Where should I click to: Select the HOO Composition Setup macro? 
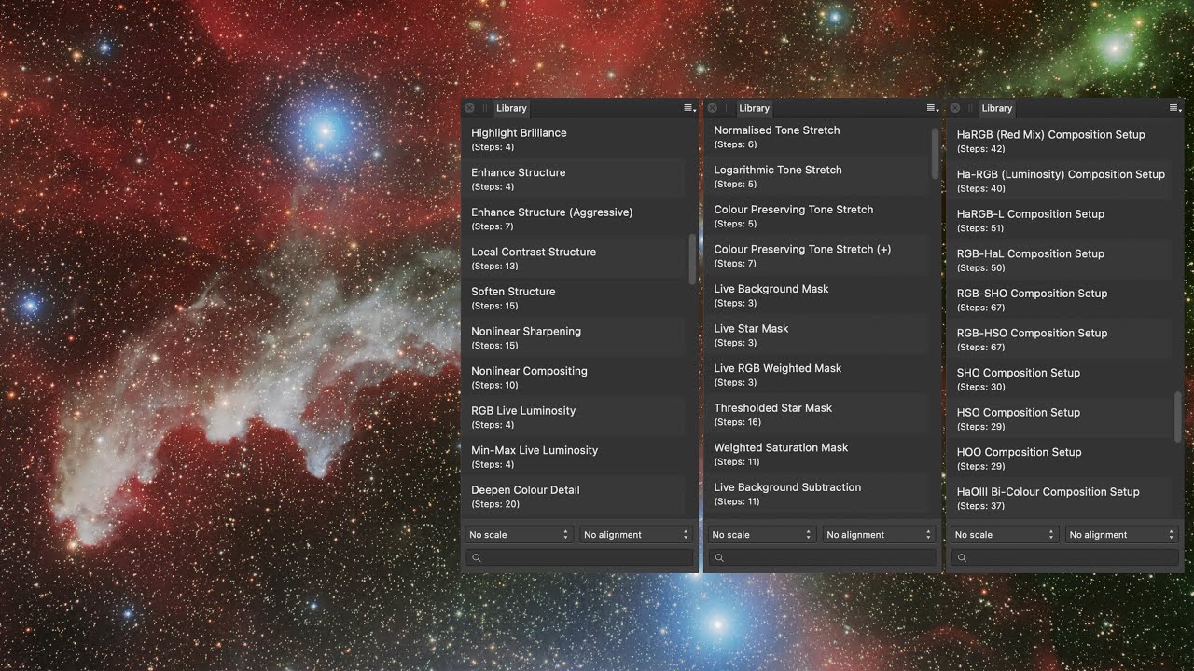(1059, 458)
